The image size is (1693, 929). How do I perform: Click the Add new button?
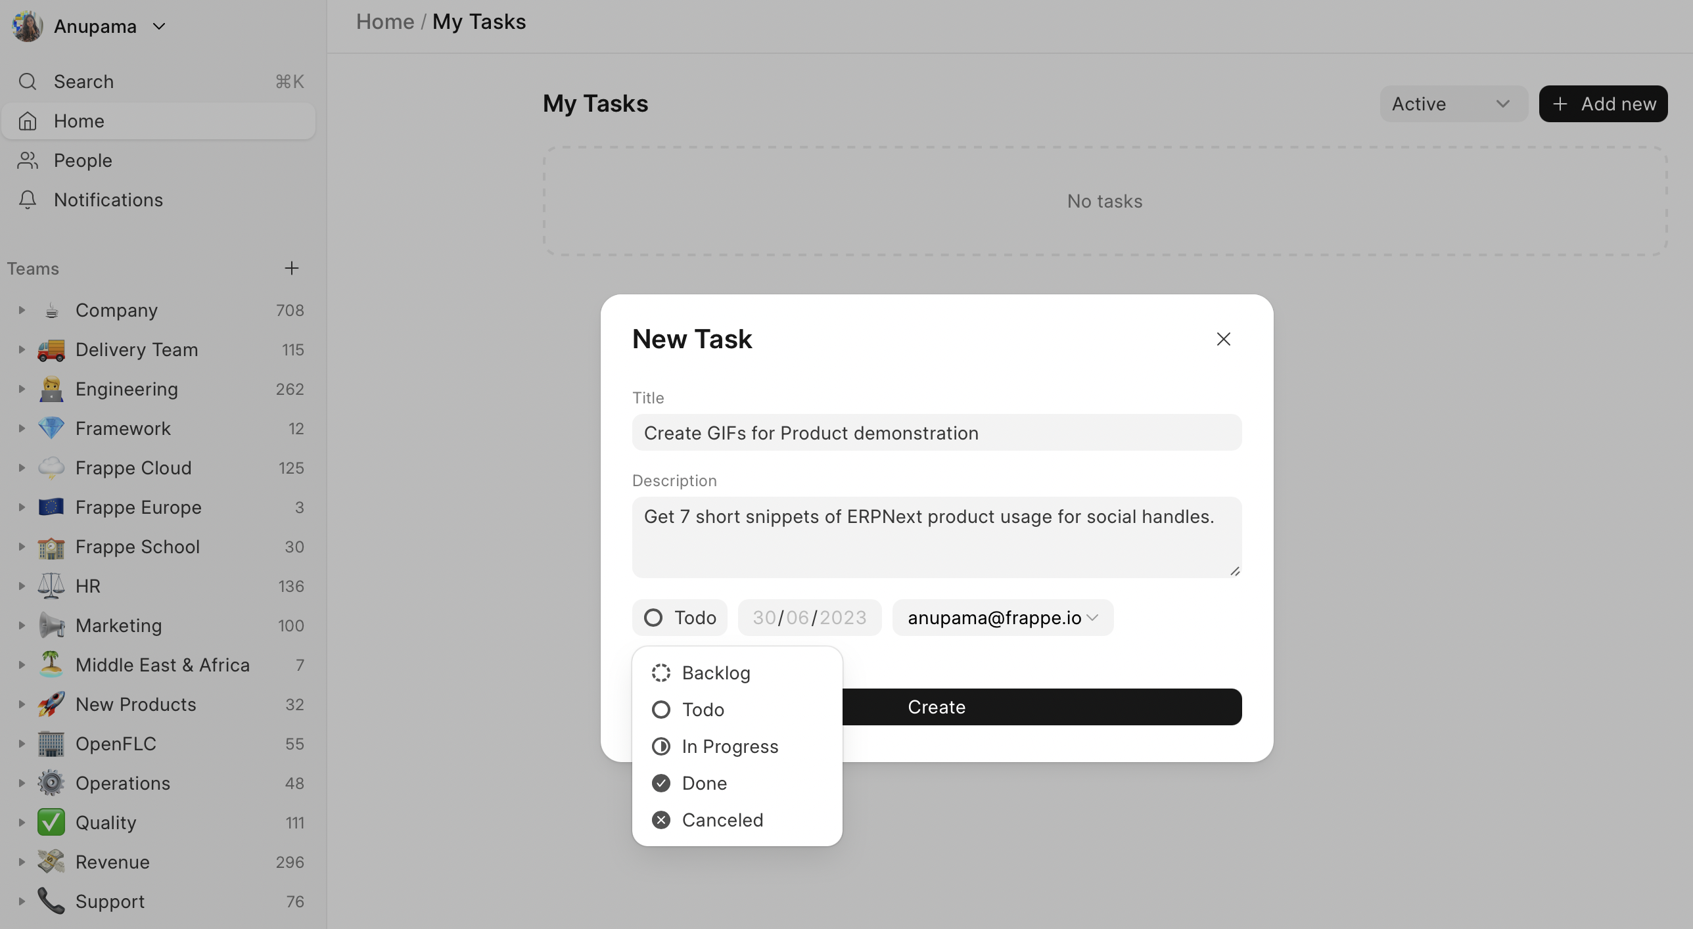(1603, 104)
